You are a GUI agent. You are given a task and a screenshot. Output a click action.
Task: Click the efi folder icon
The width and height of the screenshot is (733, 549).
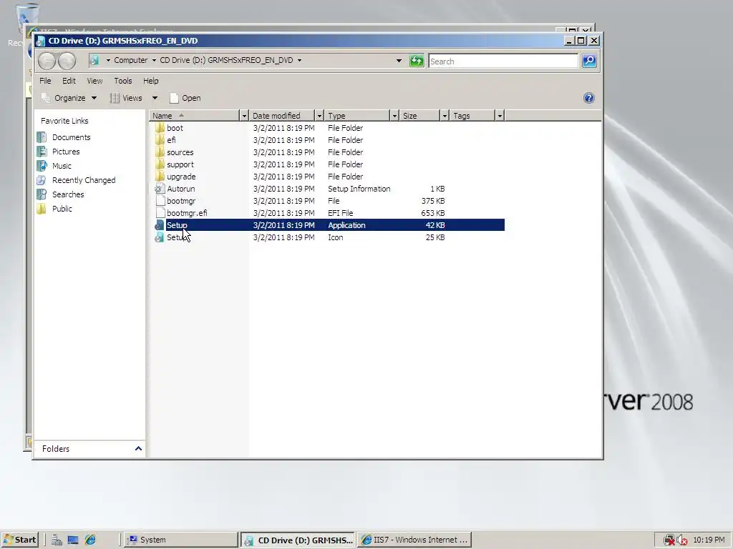click(160, 139)
